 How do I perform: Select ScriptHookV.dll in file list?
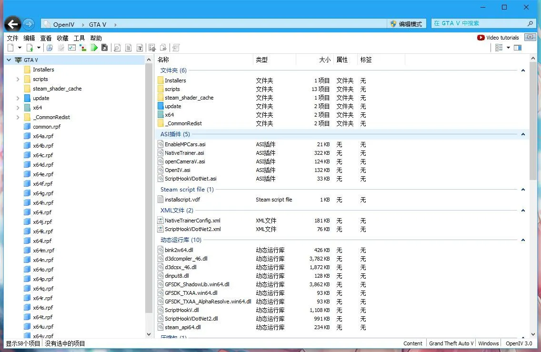click(x=182, y=310)
